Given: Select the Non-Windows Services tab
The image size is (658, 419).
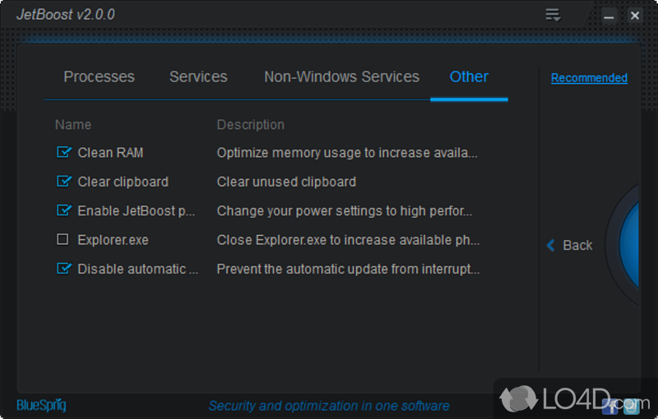Looking at the screenshot, I should [x=341, y=77].
